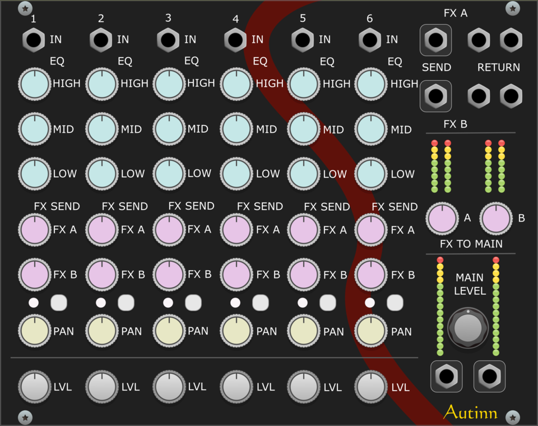538x426 pixels.
Task: Click the channel 3 HIGH EQ knob
Action: click(169, 84)
